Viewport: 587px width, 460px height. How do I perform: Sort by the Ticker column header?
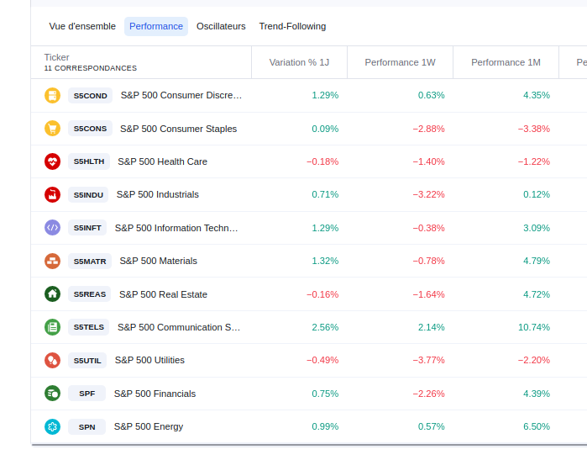pyautogui.click(x=57, y=57)
